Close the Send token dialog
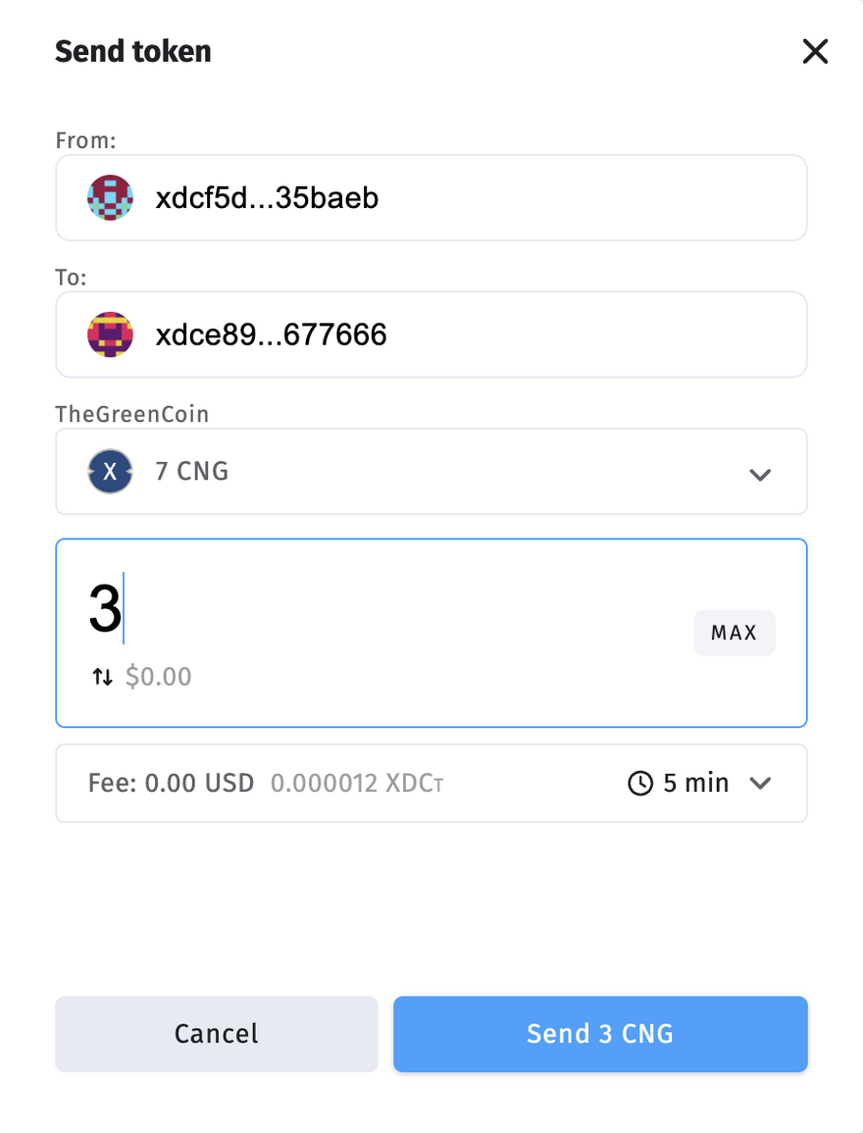The height and width of the screenshot is (1133, 863). 815,52
